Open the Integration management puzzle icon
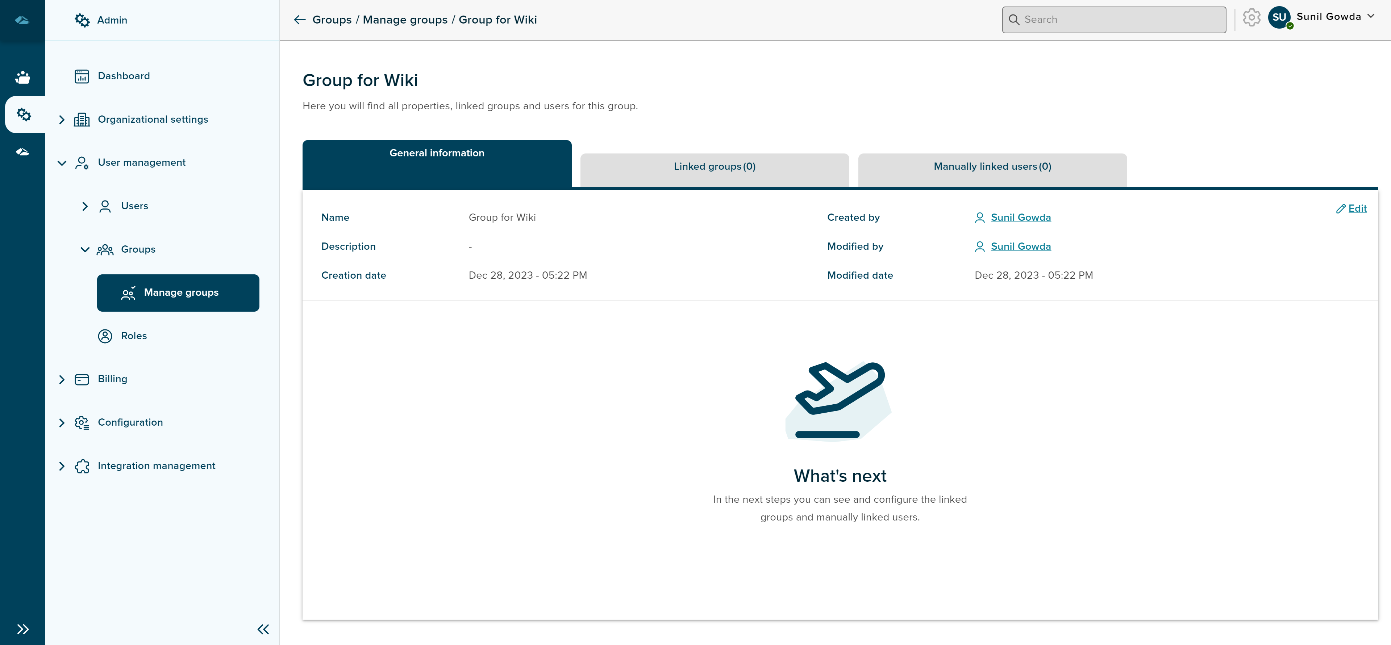Image resolution: width=1391 pixels, height=645 pixels. coord(82,466)
